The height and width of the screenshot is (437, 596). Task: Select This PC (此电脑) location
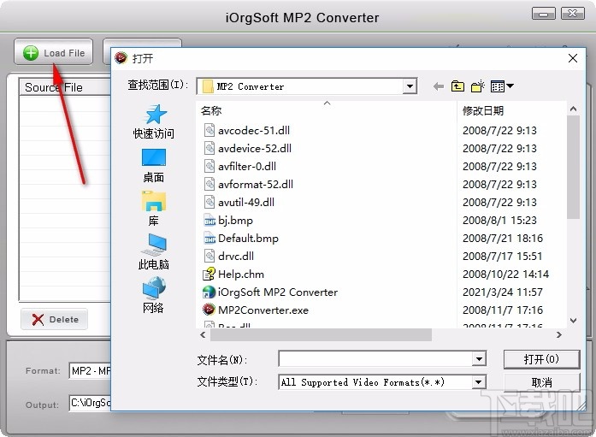tap(154, 251)
